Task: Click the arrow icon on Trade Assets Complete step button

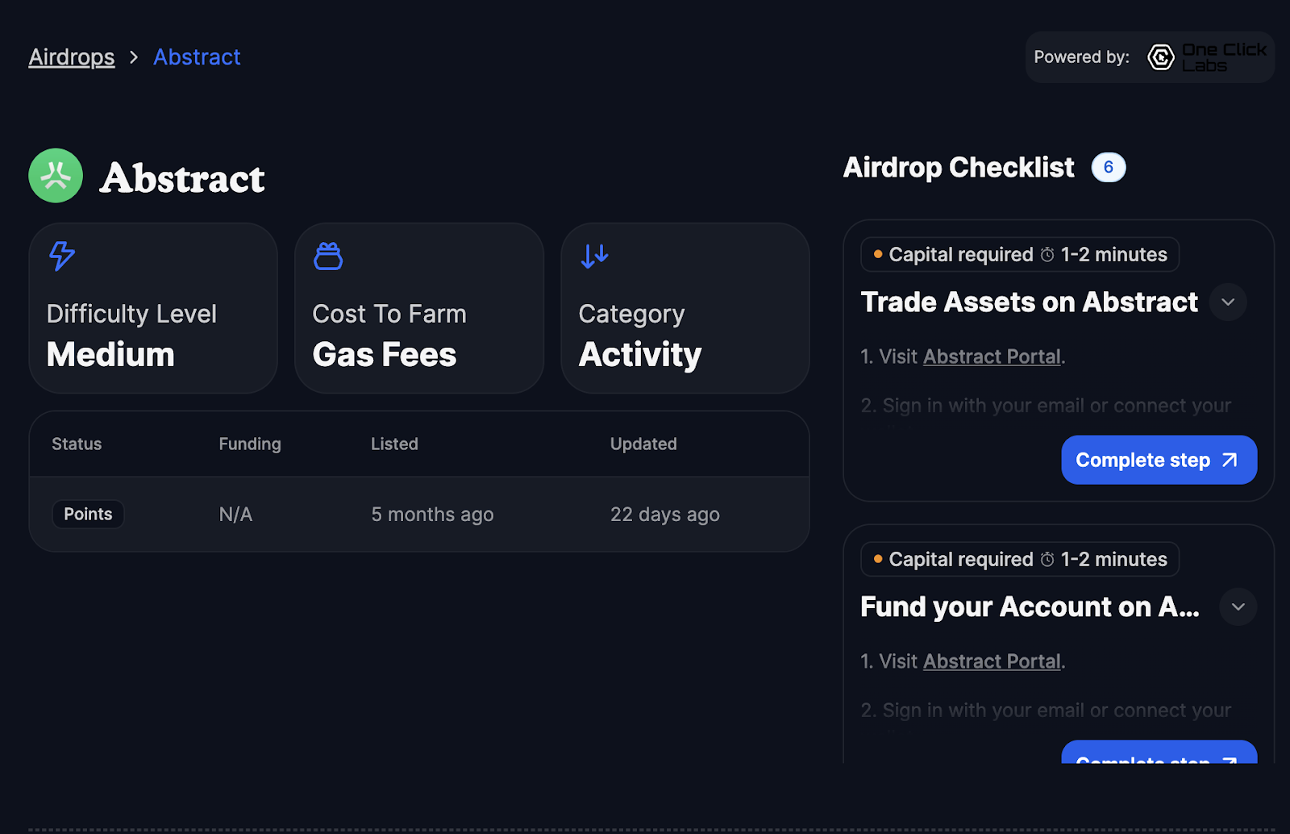Action: tap(1230, 460)
